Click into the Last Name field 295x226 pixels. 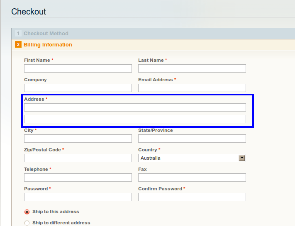[x=192, y=68]
